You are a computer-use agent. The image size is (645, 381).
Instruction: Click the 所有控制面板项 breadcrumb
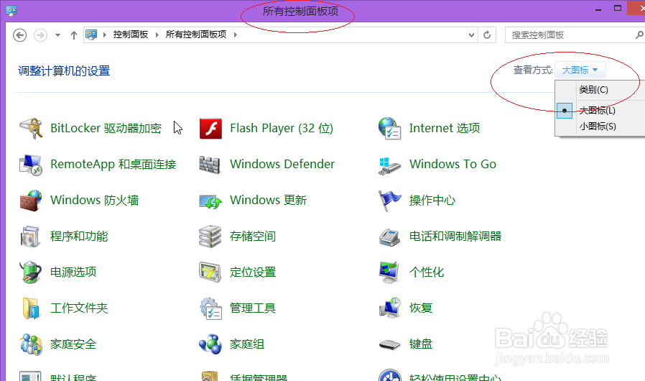pyautogui.click(x=196, y=35)
